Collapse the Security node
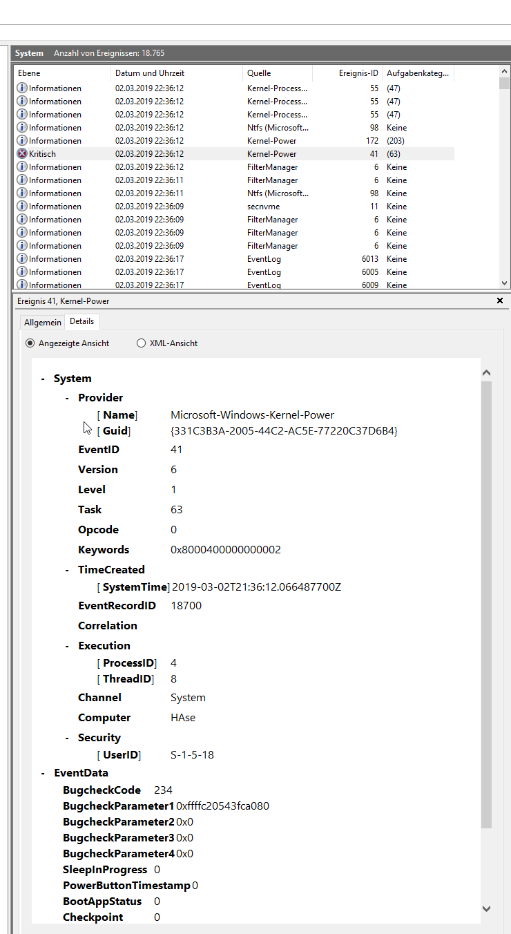The width and height of the screenshot is (511, 934). [x=67, y=738]
